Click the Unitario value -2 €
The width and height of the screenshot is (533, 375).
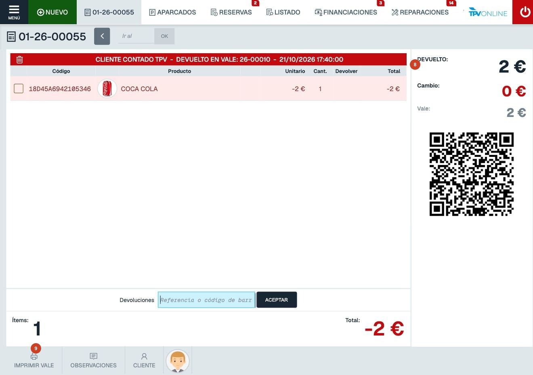[298, 89]
